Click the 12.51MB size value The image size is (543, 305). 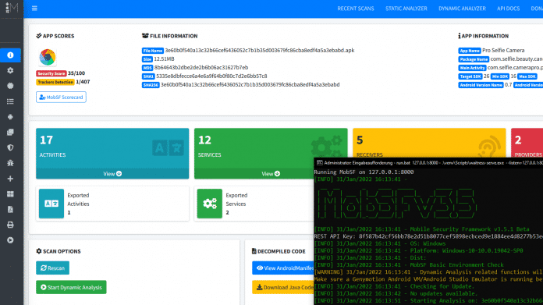pyautogui.click(x=164, y=59)
